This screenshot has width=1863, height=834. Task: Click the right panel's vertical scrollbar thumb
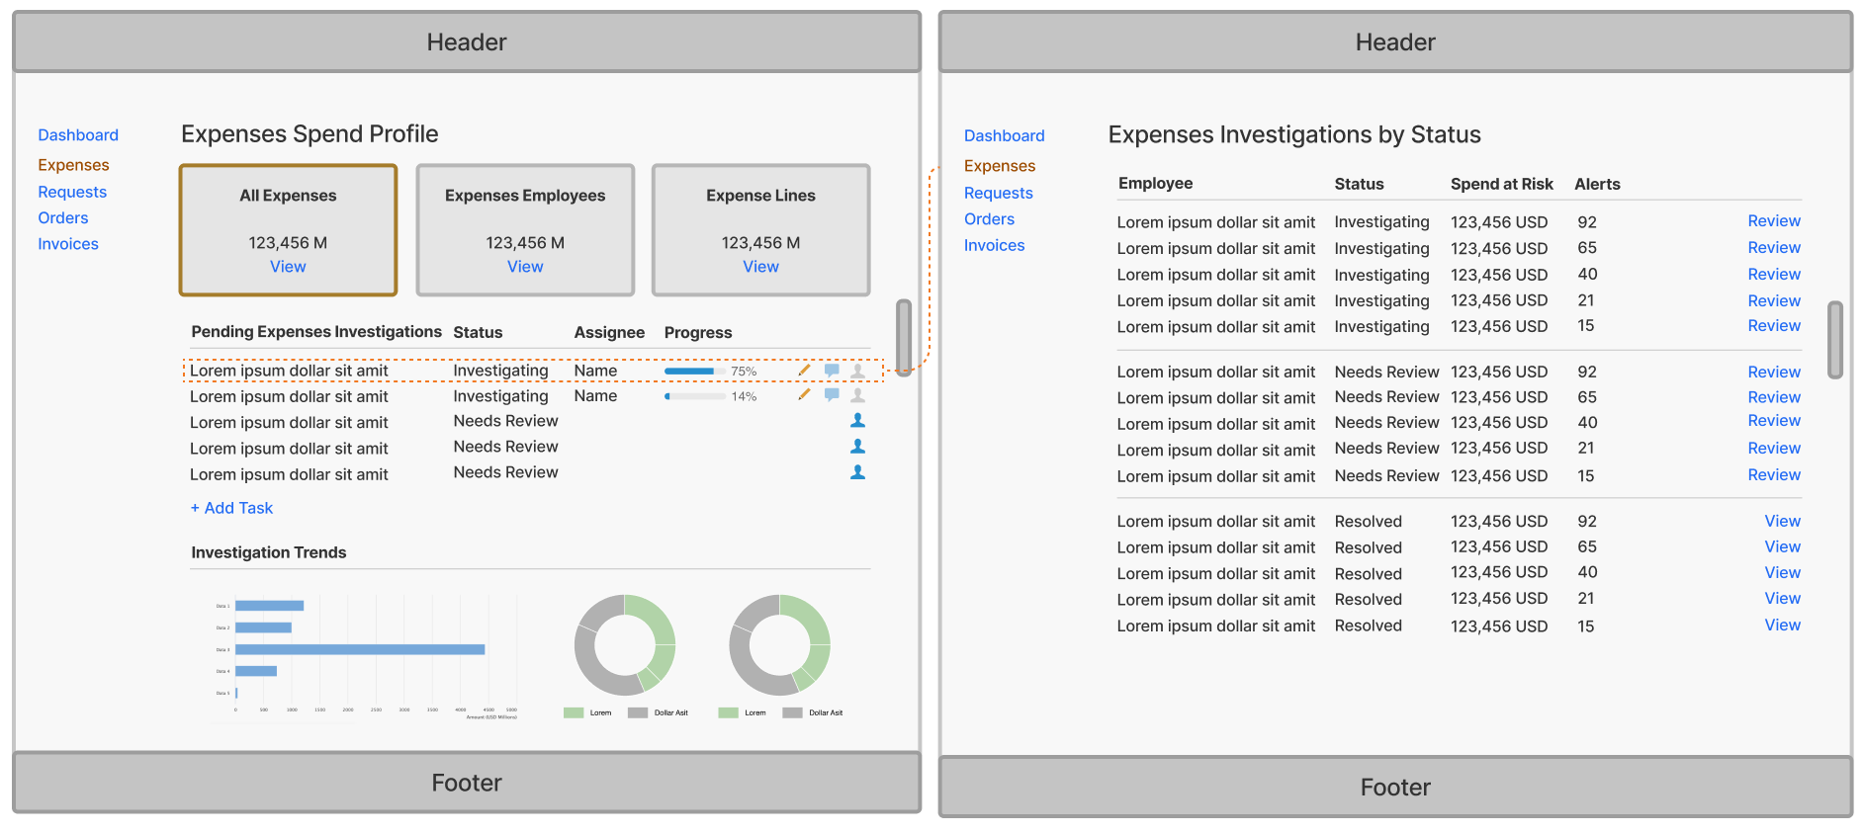click(1834, 340)
